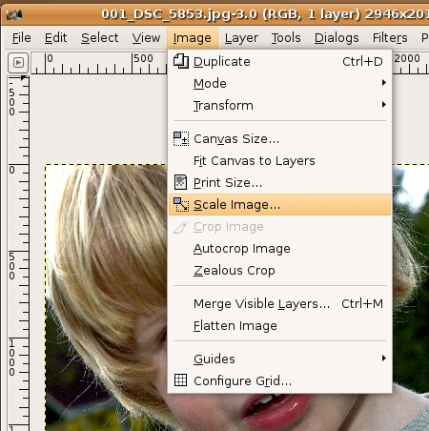429x431 pixels.
Task: Choose Mode in the Image menu
Action: point(280,83)
